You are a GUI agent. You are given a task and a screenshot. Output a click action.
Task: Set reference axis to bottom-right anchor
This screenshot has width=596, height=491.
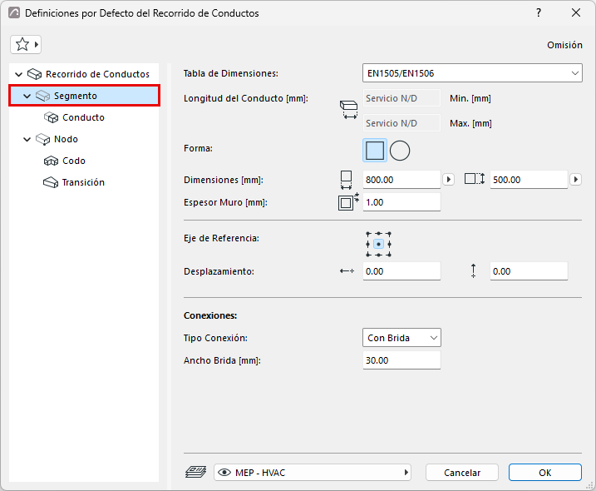point(389,255)
